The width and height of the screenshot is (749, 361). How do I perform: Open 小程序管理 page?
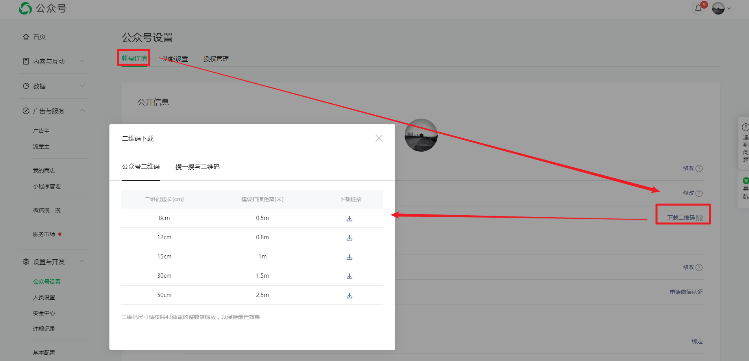point(47,186)
